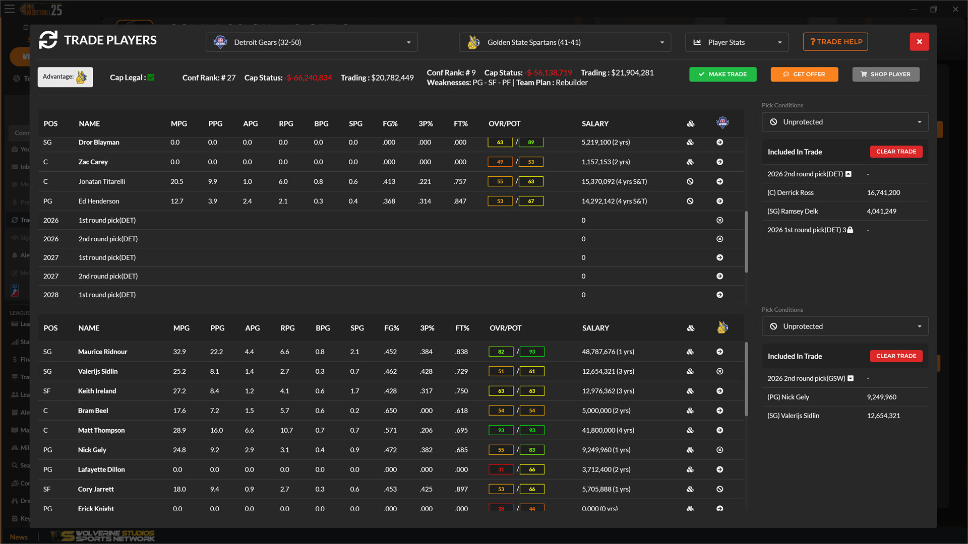Open the Player Stats dropdown
968x544 pixels.
[737, 42]
